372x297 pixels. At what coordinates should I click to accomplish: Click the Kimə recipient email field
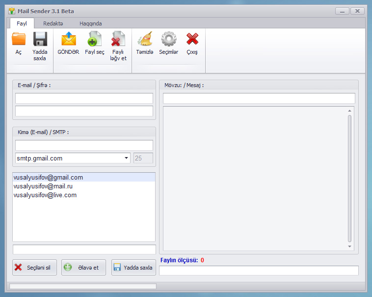84,145
